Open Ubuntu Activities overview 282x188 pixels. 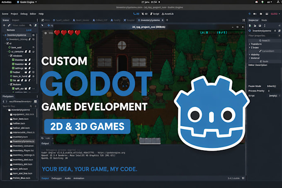tap(7, 2)
